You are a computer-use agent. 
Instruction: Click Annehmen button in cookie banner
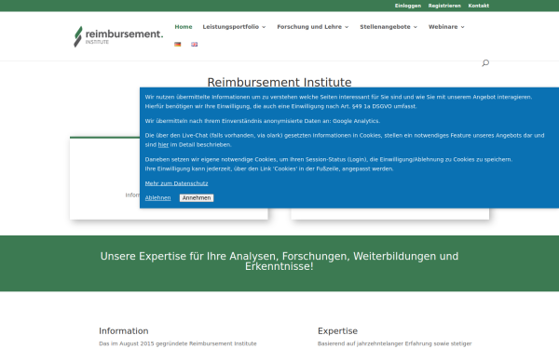(197, 198)
